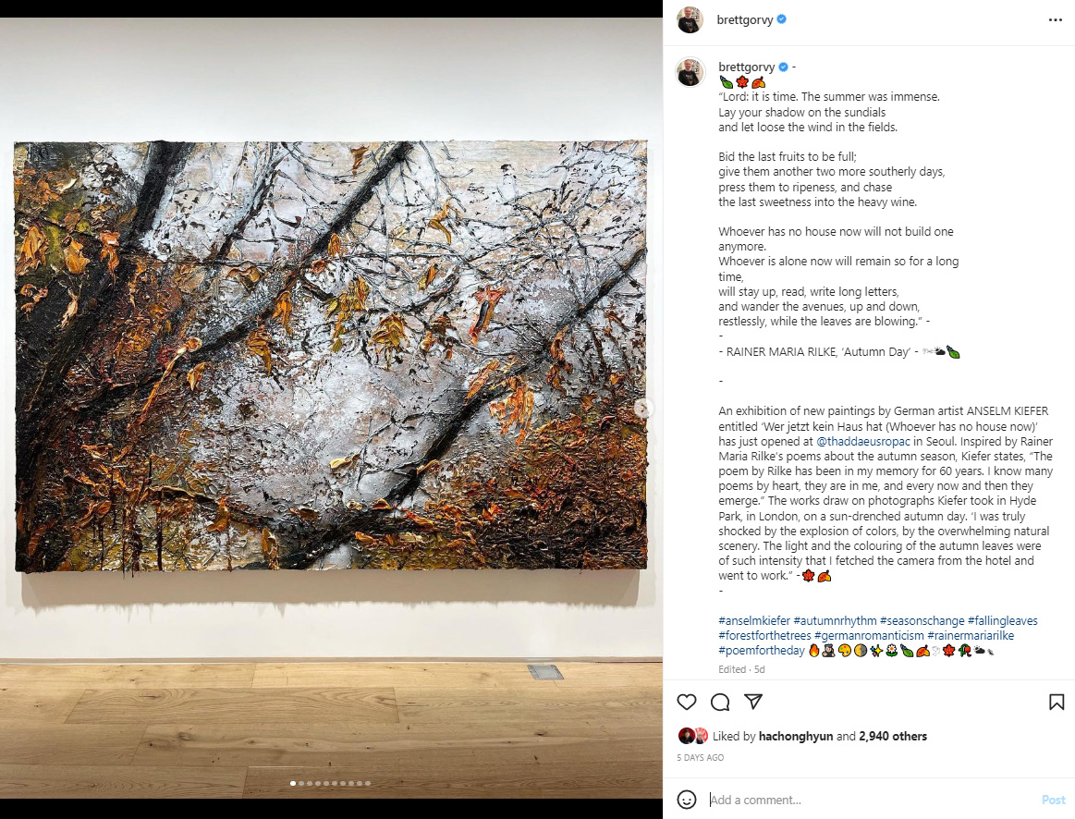Click brettgorvy avatar beside caption

point(691,72)
